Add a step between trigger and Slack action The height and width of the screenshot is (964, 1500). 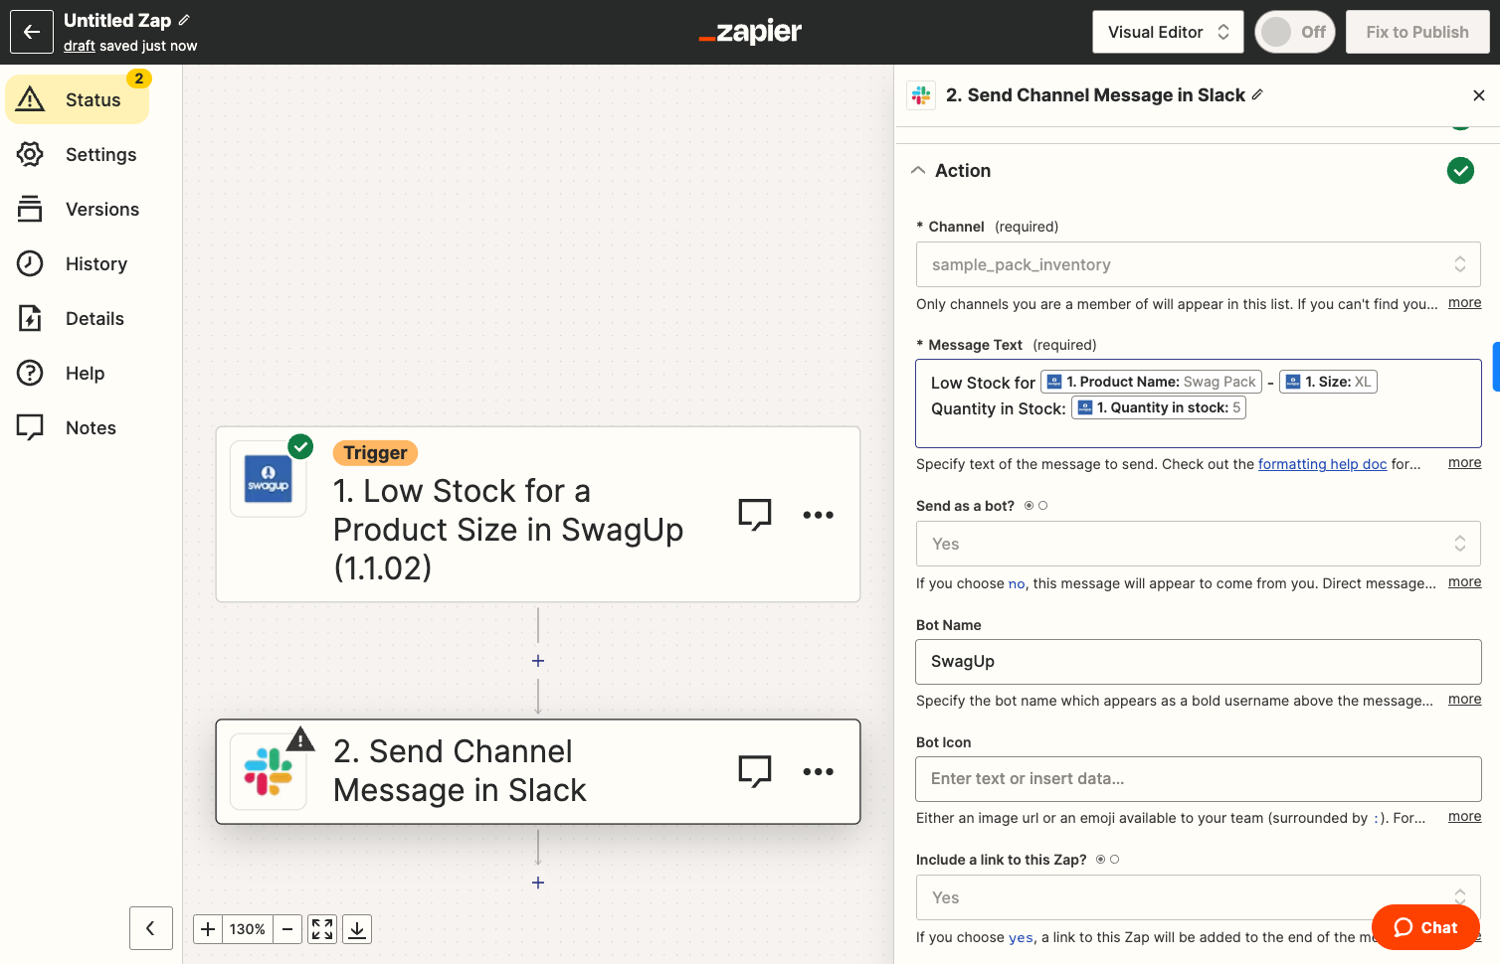tap(538, 661)
